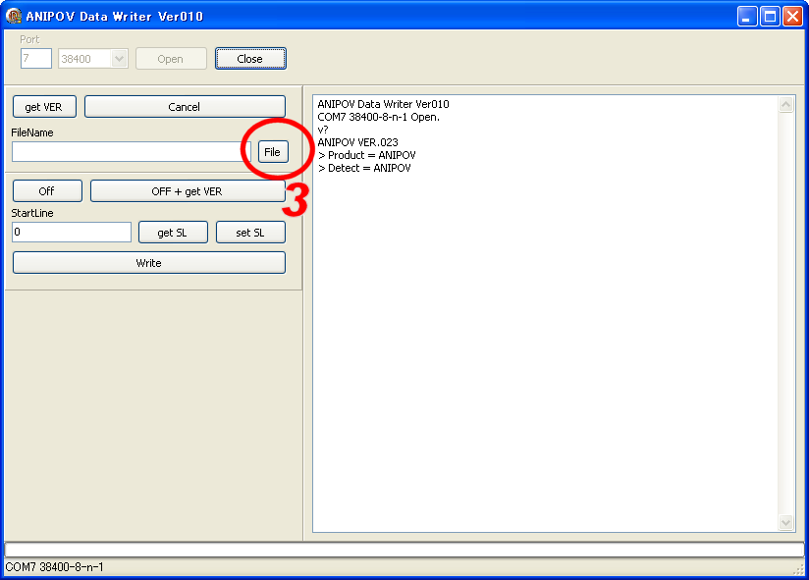Image resolution: width=809 pixels, height=580 pixels.
Task: Click the Port number field
Action: pos(36,58)
